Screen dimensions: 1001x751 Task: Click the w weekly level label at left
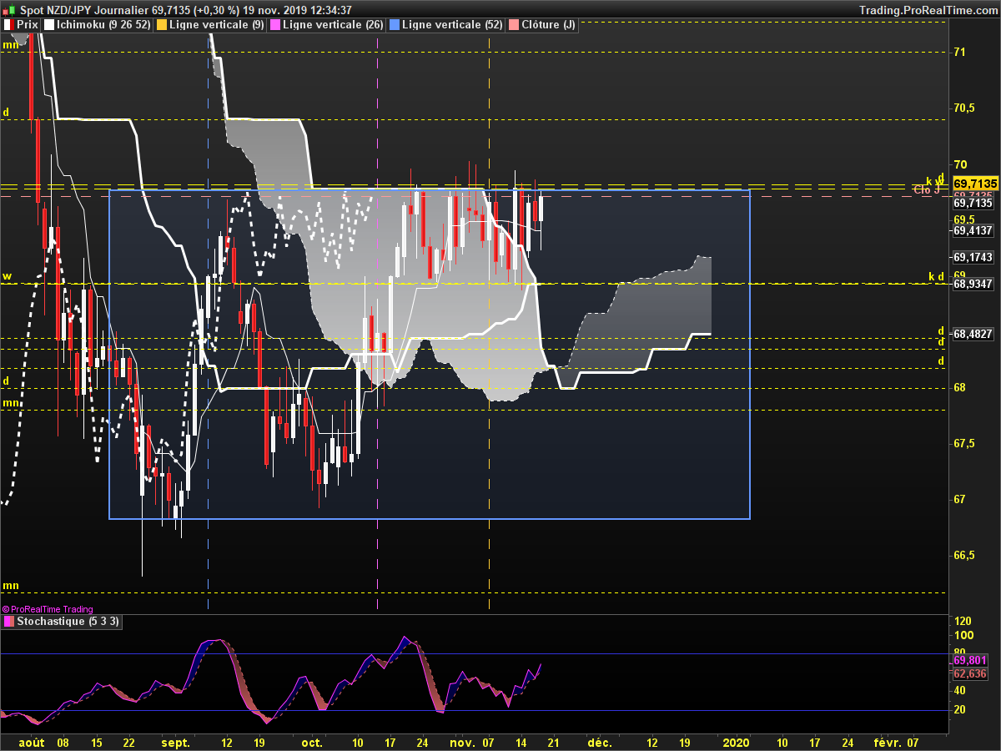tap(7, 275)
